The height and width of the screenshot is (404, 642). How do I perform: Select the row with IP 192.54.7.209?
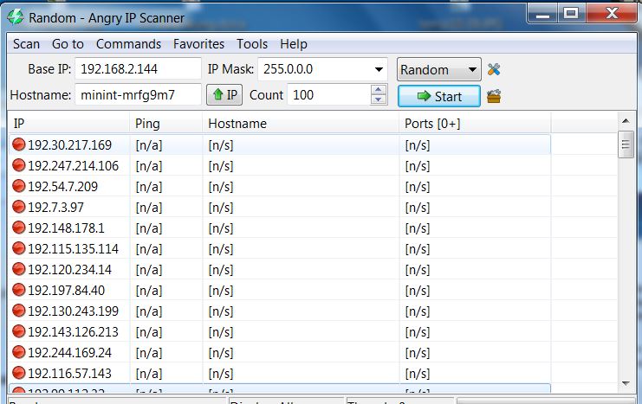click(280, 187)
